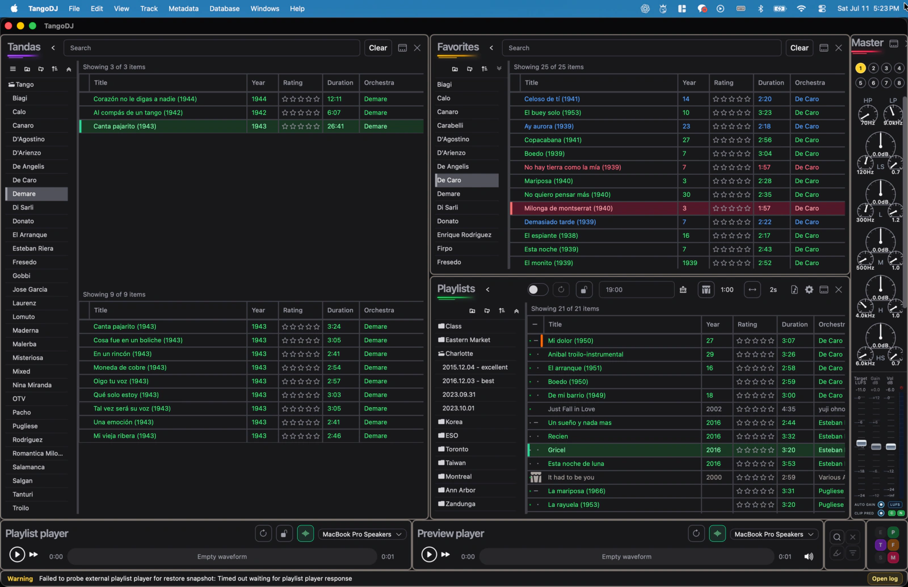Collapse all folders in Tandas sidebar
The image size is (908, 587).
click(x=69, y=69)
